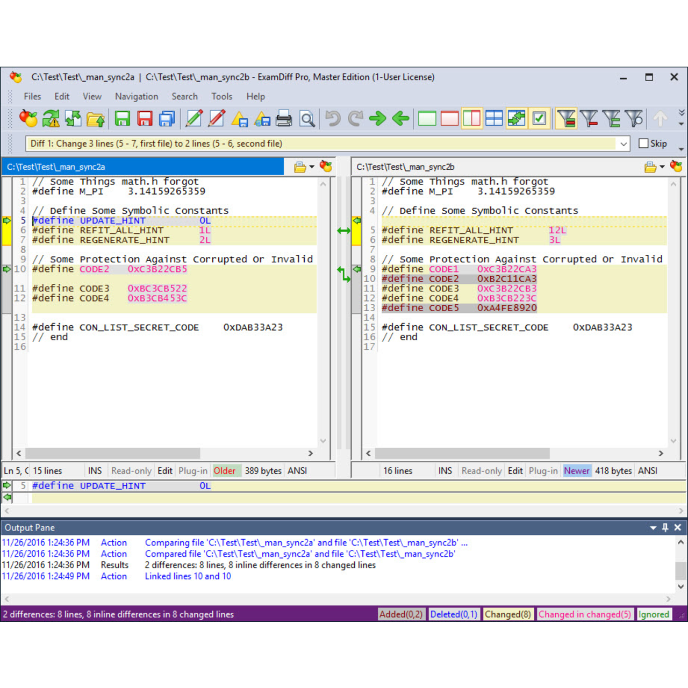The width and height of the screenshot is (688, 688).
Task: Click the funnel with magnifier filter icon
Action: tap(634, 118)
